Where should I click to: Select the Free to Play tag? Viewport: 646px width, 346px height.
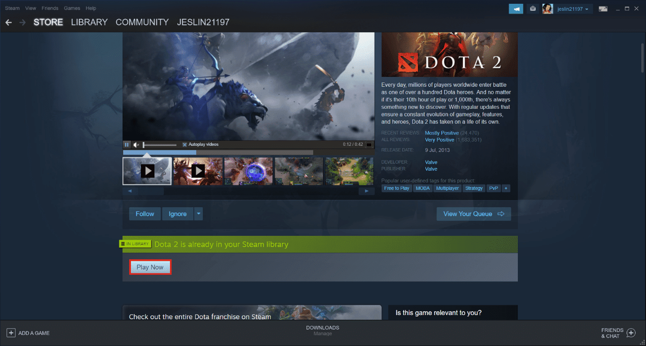pos(397,188)
